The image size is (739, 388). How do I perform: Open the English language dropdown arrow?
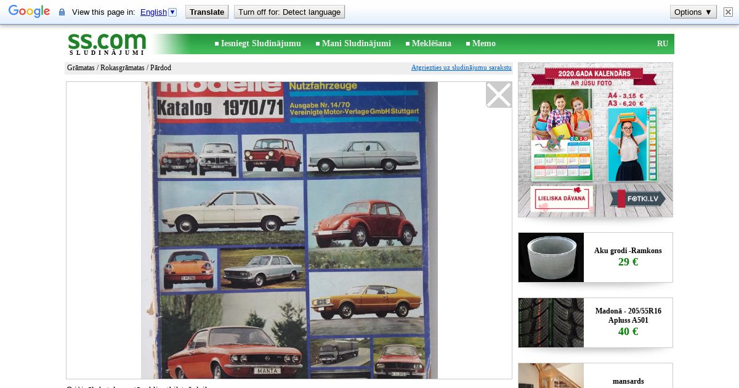click(172, 12)
